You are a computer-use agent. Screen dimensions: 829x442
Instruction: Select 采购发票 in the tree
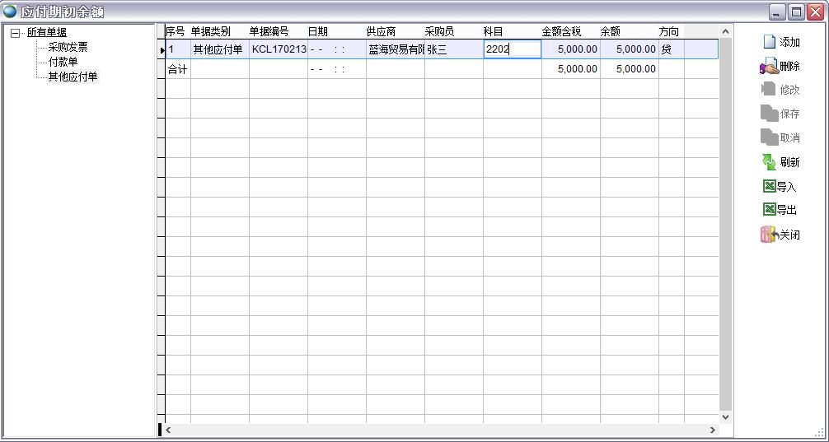click(x=68, y=48)
